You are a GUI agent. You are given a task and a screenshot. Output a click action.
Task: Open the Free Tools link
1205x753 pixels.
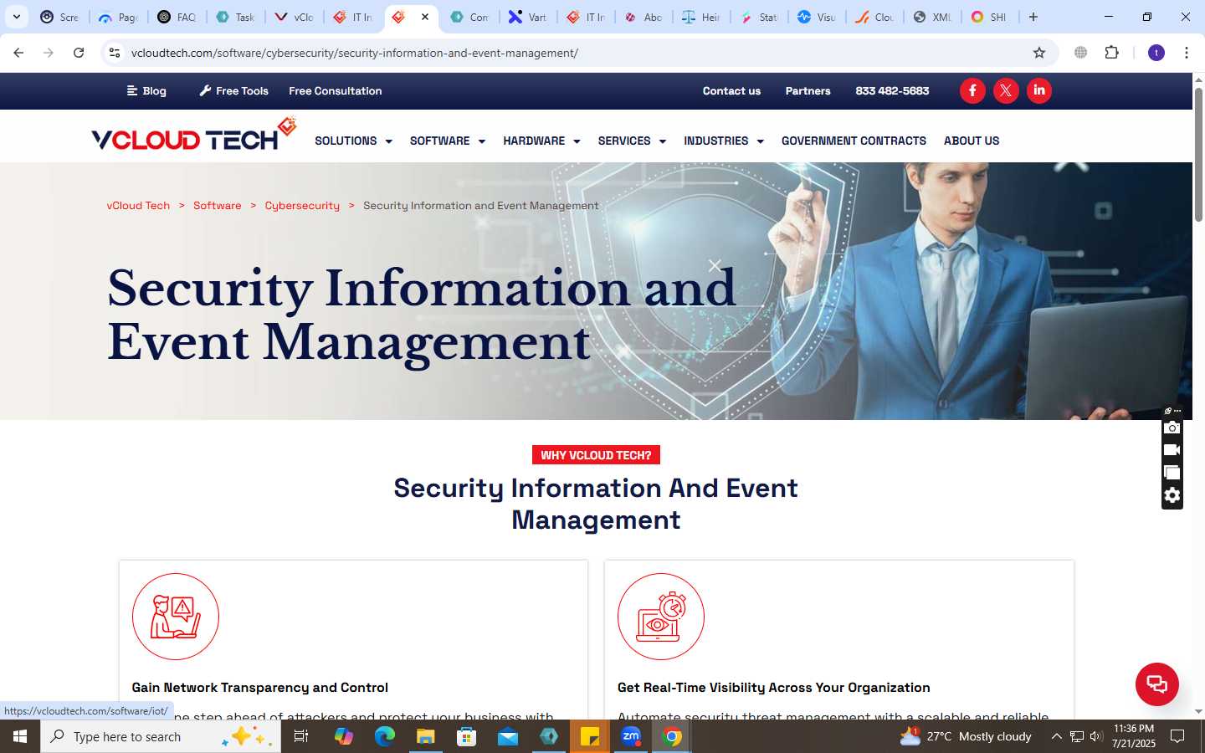[233, 90]
